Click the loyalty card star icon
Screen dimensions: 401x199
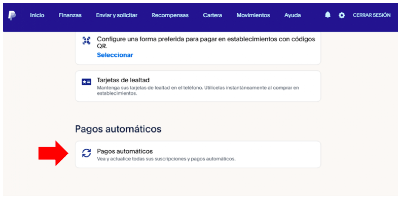(x=87, y=82)
